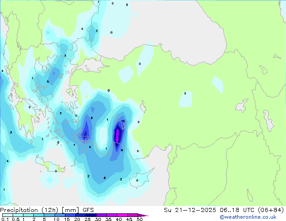Select the 2–5 mm legend color swatch
286x221 pixels.
(39, 215)
